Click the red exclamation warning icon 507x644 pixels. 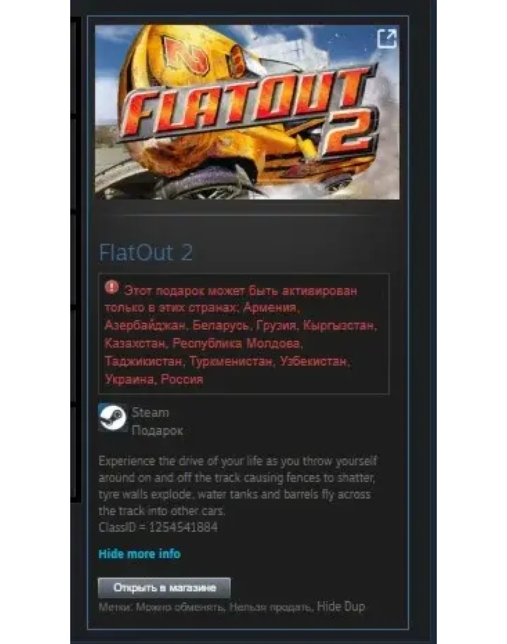coord(111,288)
